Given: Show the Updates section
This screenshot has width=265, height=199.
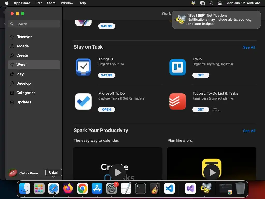Looking at the screenshot, I should 34,102.
